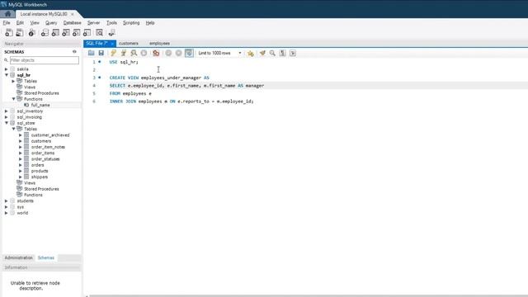528x297 pixels.
Task: Open the File menu
Action: point(7,23)
